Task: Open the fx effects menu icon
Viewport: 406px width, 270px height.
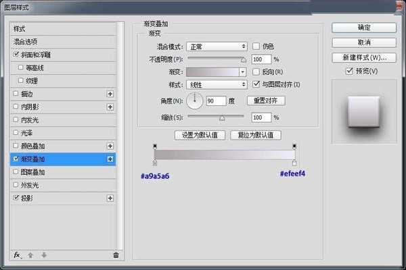Action: point(18,255)
